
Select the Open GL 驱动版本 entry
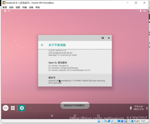tap(75, 66)
